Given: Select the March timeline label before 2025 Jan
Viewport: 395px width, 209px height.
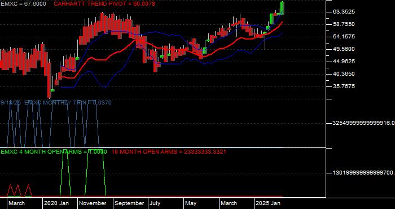Looking at the screenshot, I should tap(229, 203).
